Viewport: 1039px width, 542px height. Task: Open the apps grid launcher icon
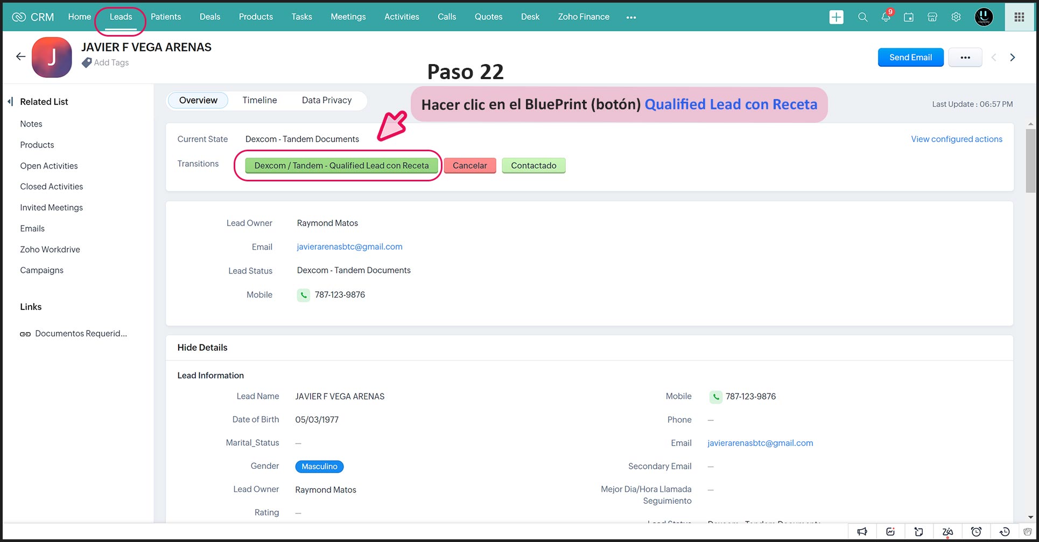(x=1019, y=17)
